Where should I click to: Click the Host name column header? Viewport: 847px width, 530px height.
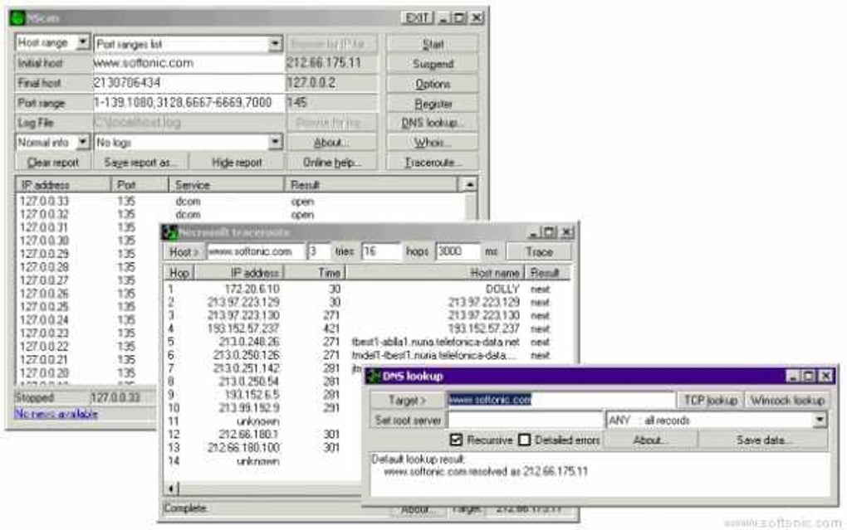(435, 273)
